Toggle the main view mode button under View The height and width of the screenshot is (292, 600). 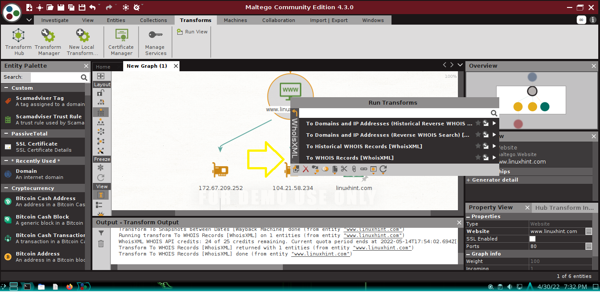tap(101, 195)
